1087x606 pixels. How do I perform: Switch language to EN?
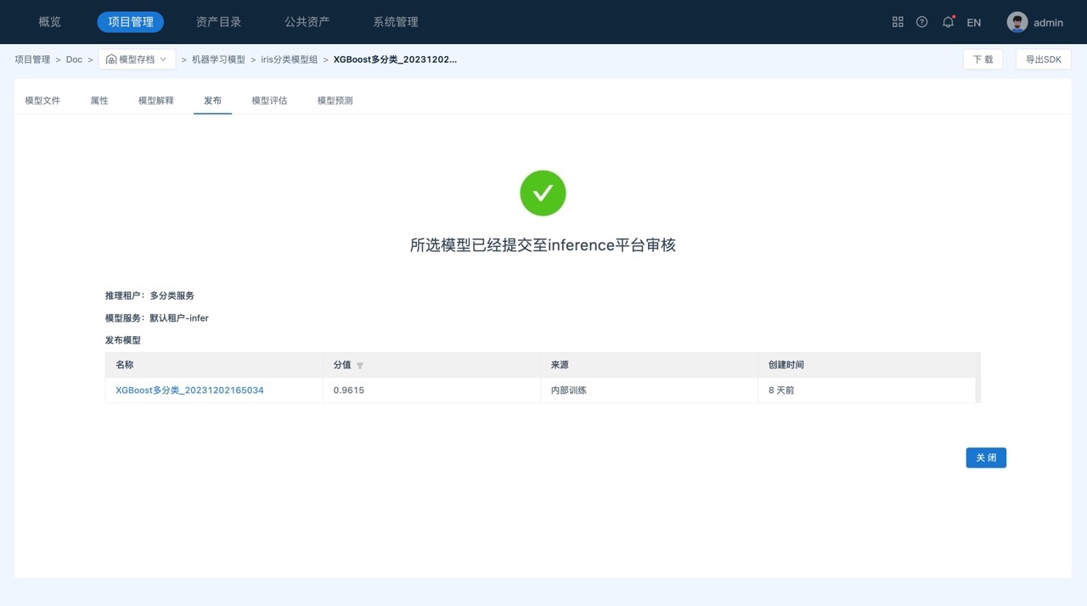974,22
